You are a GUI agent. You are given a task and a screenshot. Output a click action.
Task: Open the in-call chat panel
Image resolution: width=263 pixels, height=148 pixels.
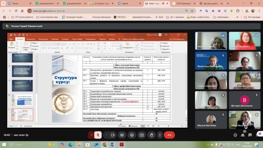[250, 135]
